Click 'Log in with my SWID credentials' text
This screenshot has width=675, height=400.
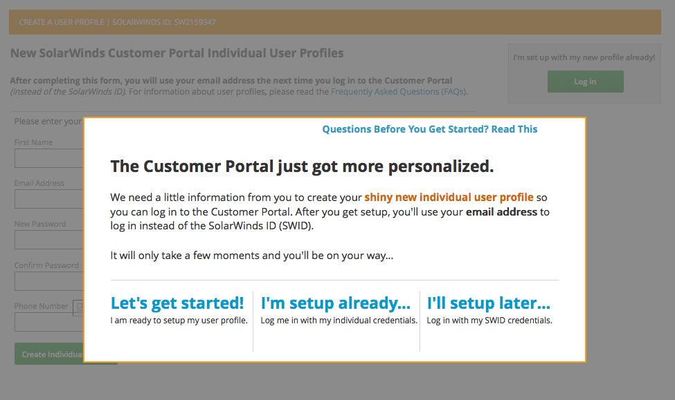coord(489,321)
